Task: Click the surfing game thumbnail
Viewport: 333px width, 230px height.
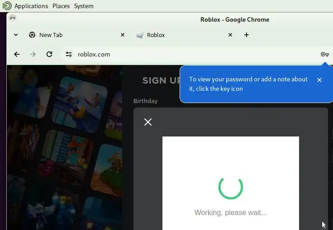Action: [x=80, y=104]
